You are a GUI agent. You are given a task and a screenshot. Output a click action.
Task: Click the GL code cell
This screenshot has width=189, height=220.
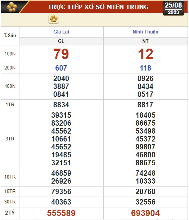coord(61,41)
